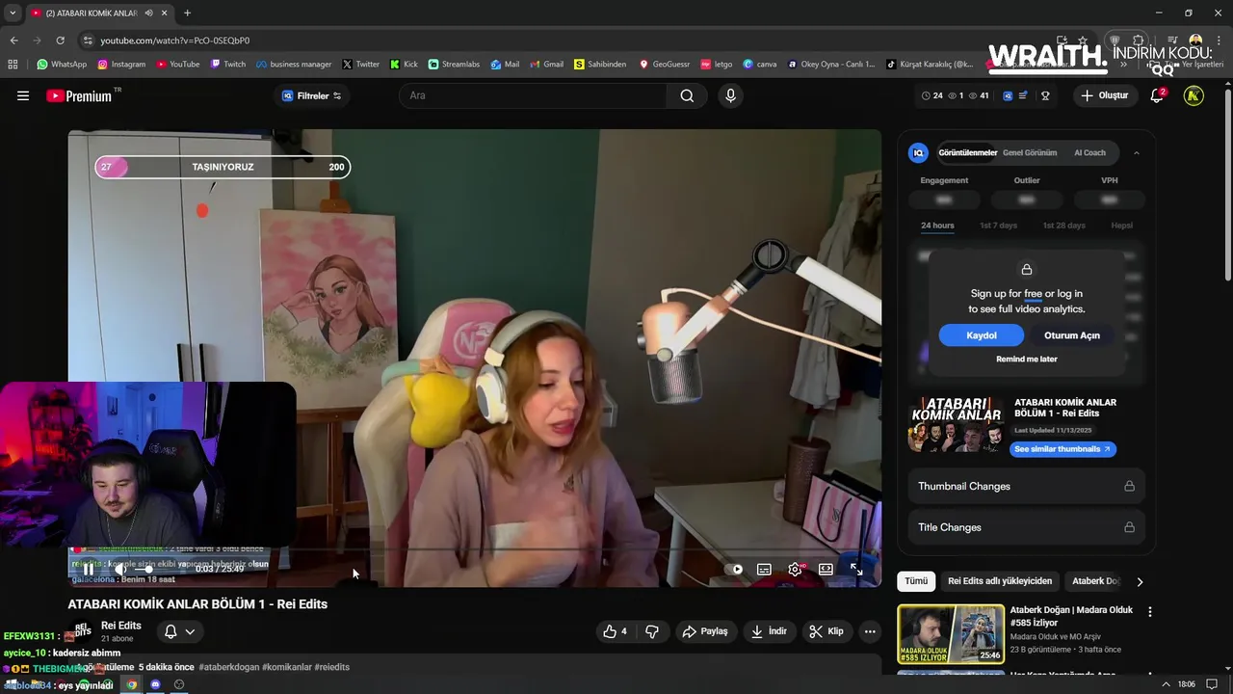1233x694 pixels.
Task: Switch to Görüntülenmeler tab in analytics panel
Action: tap(968, 152)
